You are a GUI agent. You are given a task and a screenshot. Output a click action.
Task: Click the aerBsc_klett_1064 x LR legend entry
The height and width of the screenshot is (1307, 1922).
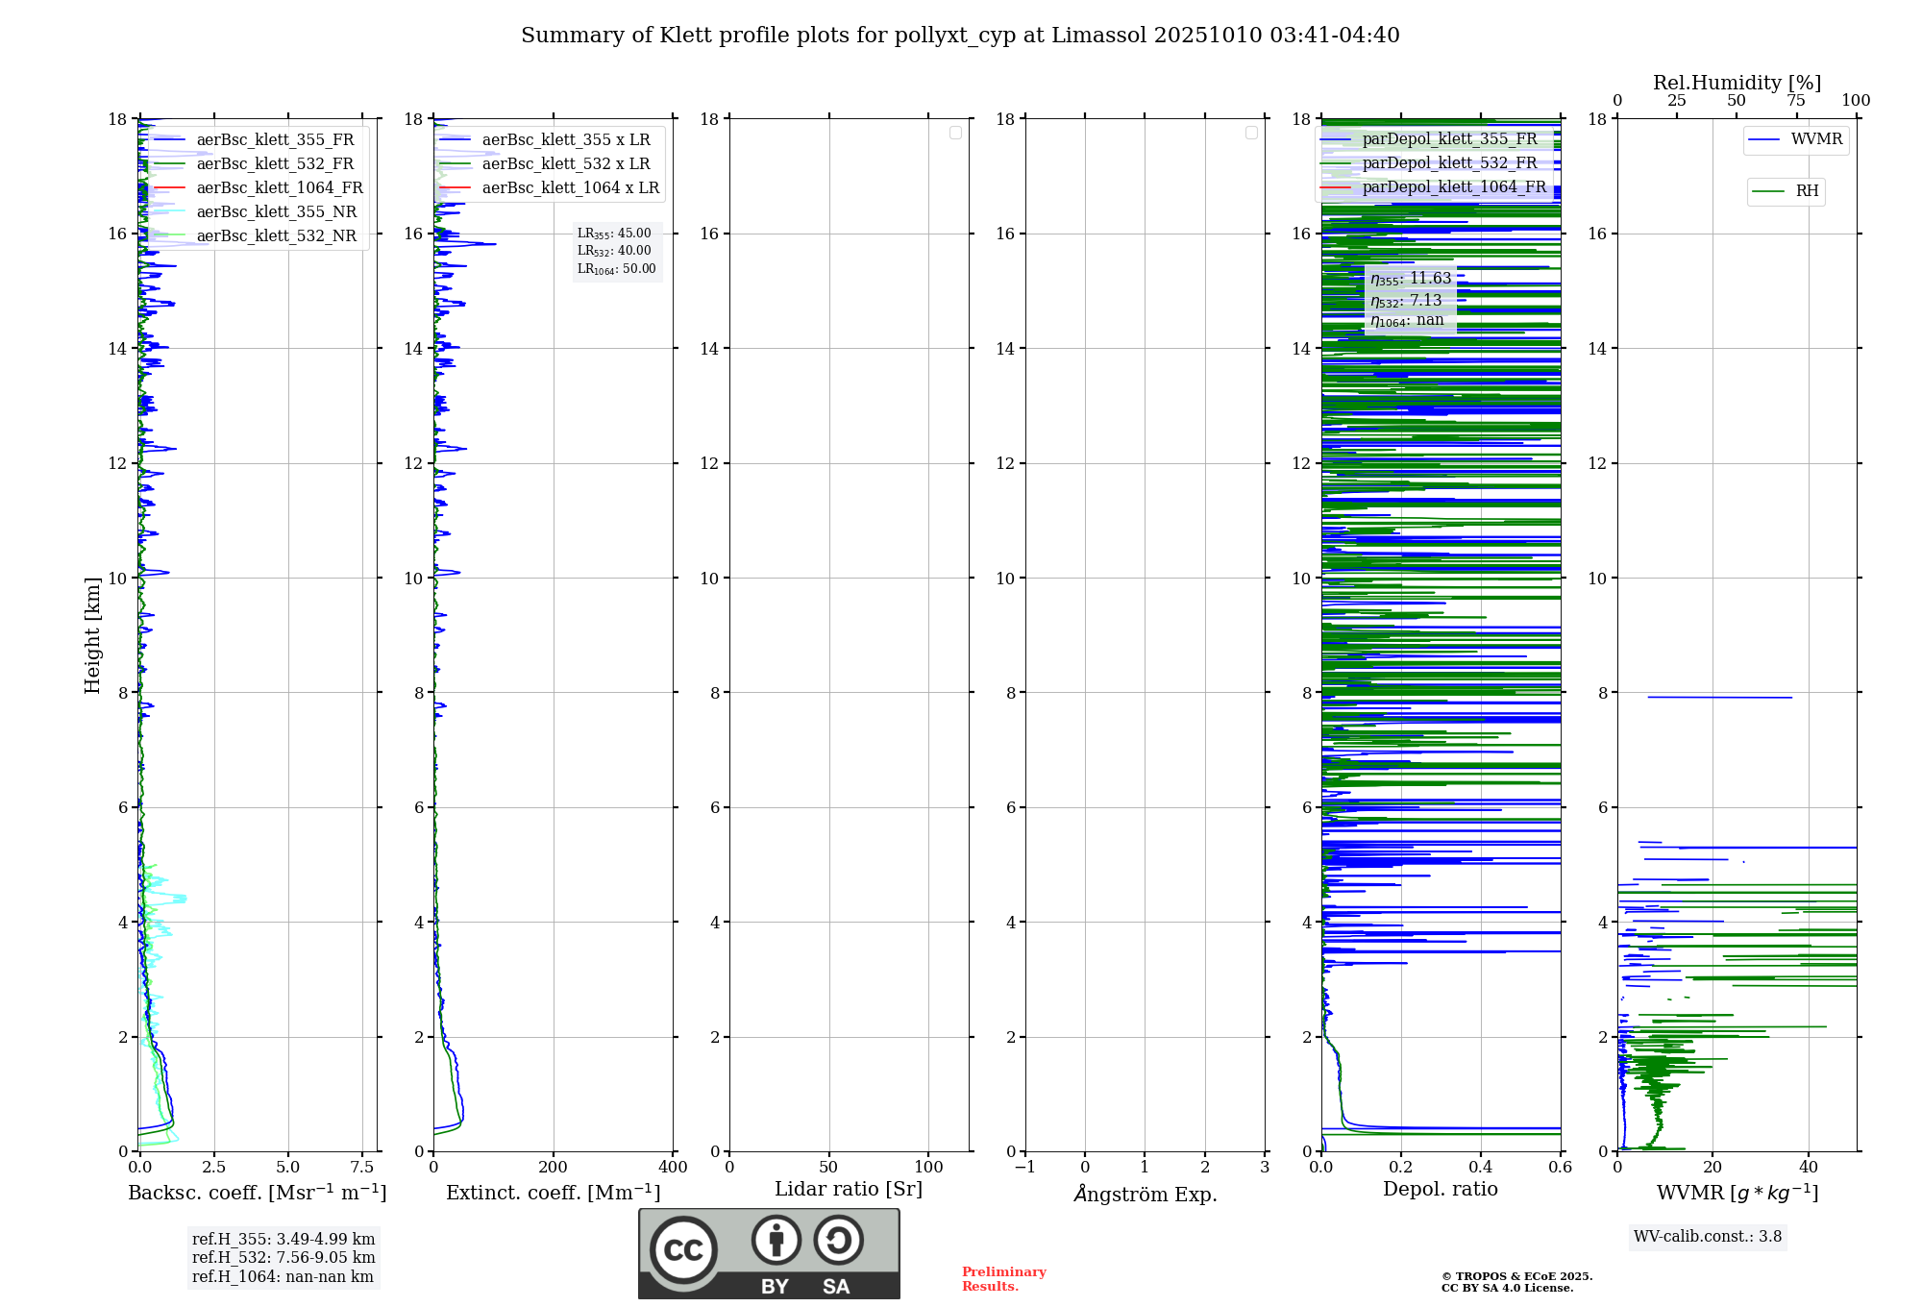(570, 188)
